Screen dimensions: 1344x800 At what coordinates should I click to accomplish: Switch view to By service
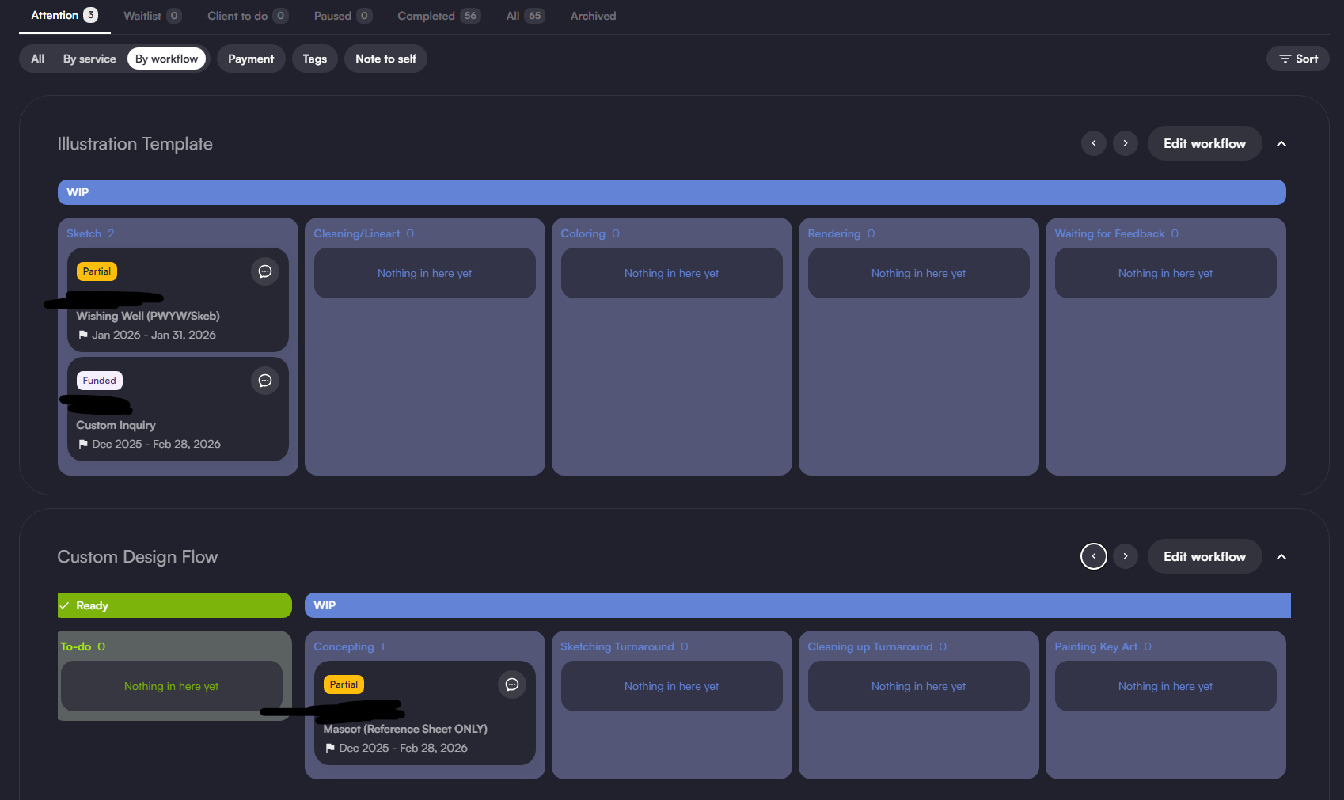coord(89,59)
